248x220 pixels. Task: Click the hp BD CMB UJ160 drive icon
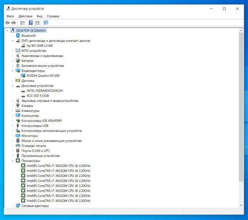(23, 45)
